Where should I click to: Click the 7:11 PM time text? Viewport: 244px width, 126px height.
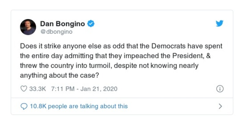(63, 89)
